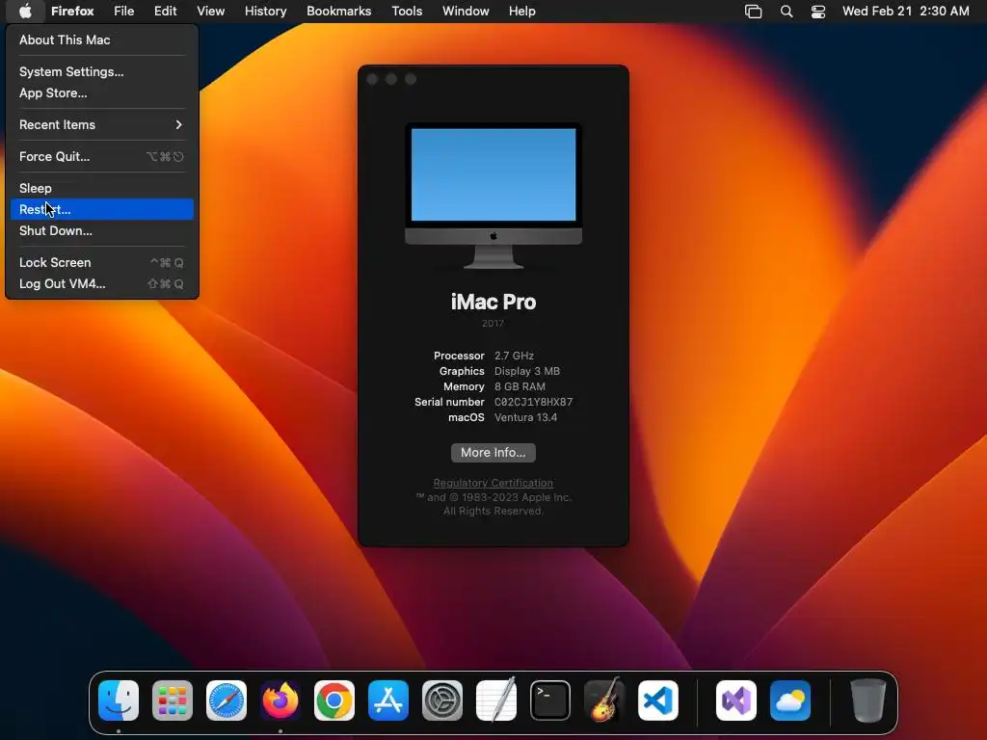Select App Store... menu entry
Screen dimensions: 987x740
pyautogui.click(x=102, y=93)
